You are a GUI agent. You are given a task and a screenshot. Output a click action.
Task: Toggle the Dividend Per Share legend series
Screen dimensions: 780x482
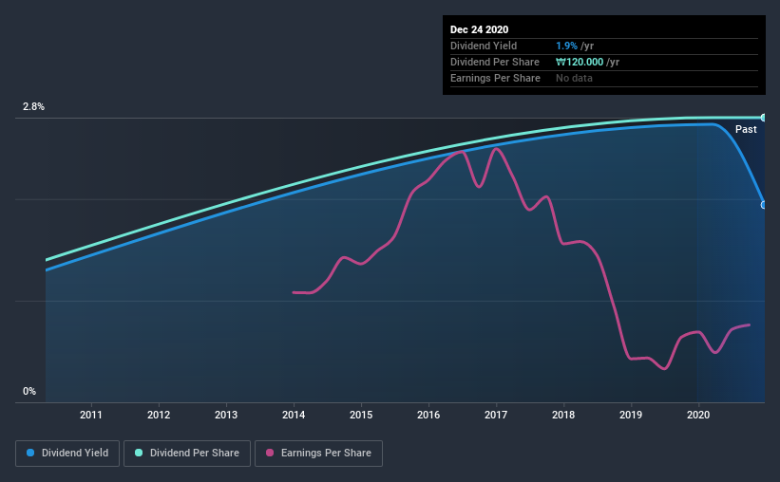187,454
